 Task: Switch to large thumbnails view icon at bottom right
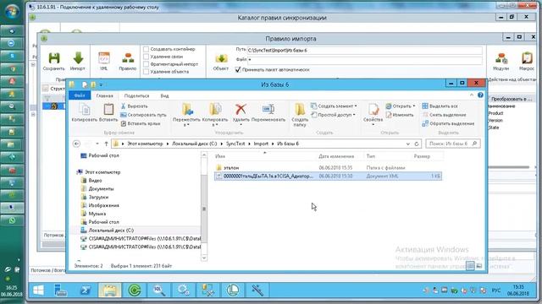479,266
